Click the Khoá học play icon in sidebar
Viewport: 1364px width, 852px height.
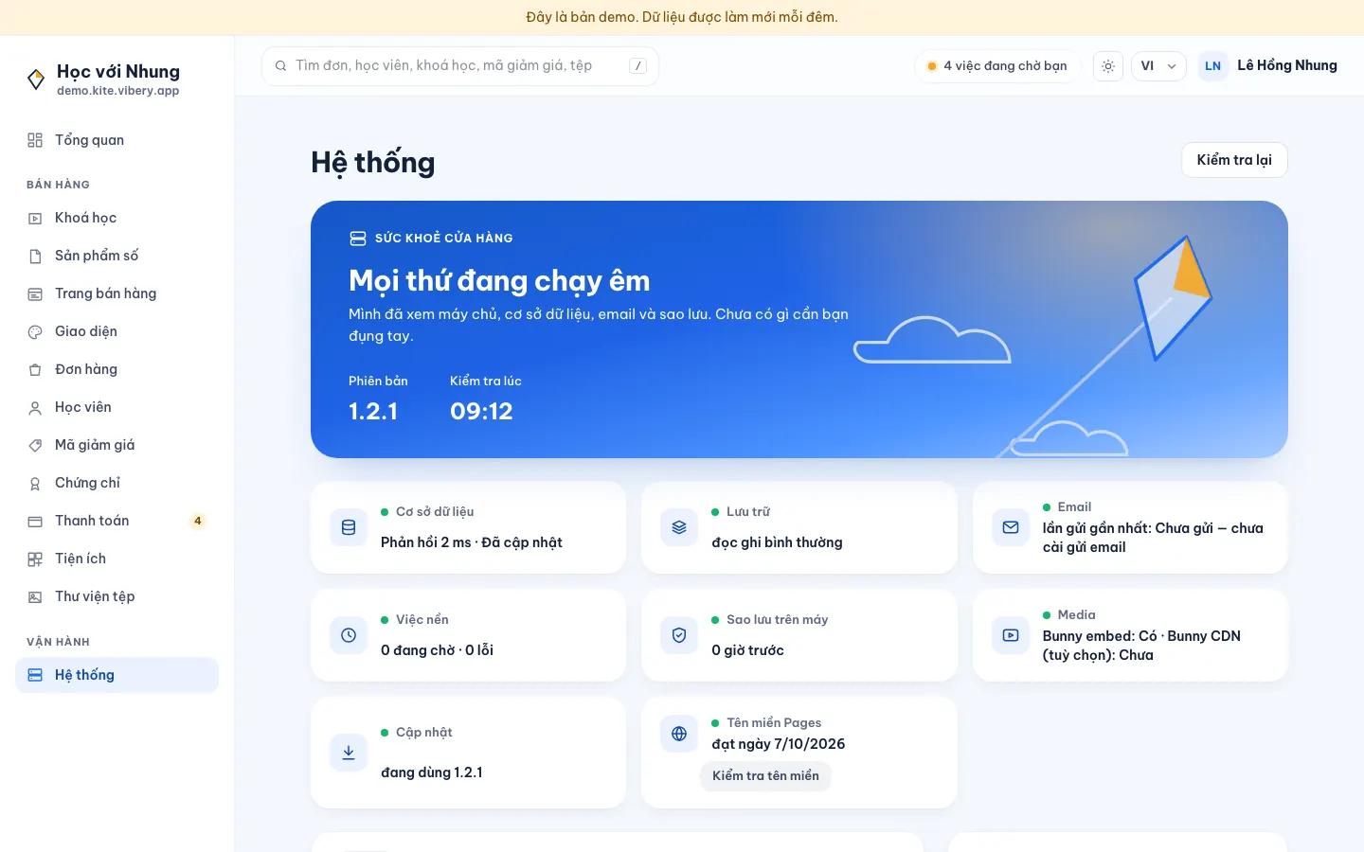click(x=35, y=218)
